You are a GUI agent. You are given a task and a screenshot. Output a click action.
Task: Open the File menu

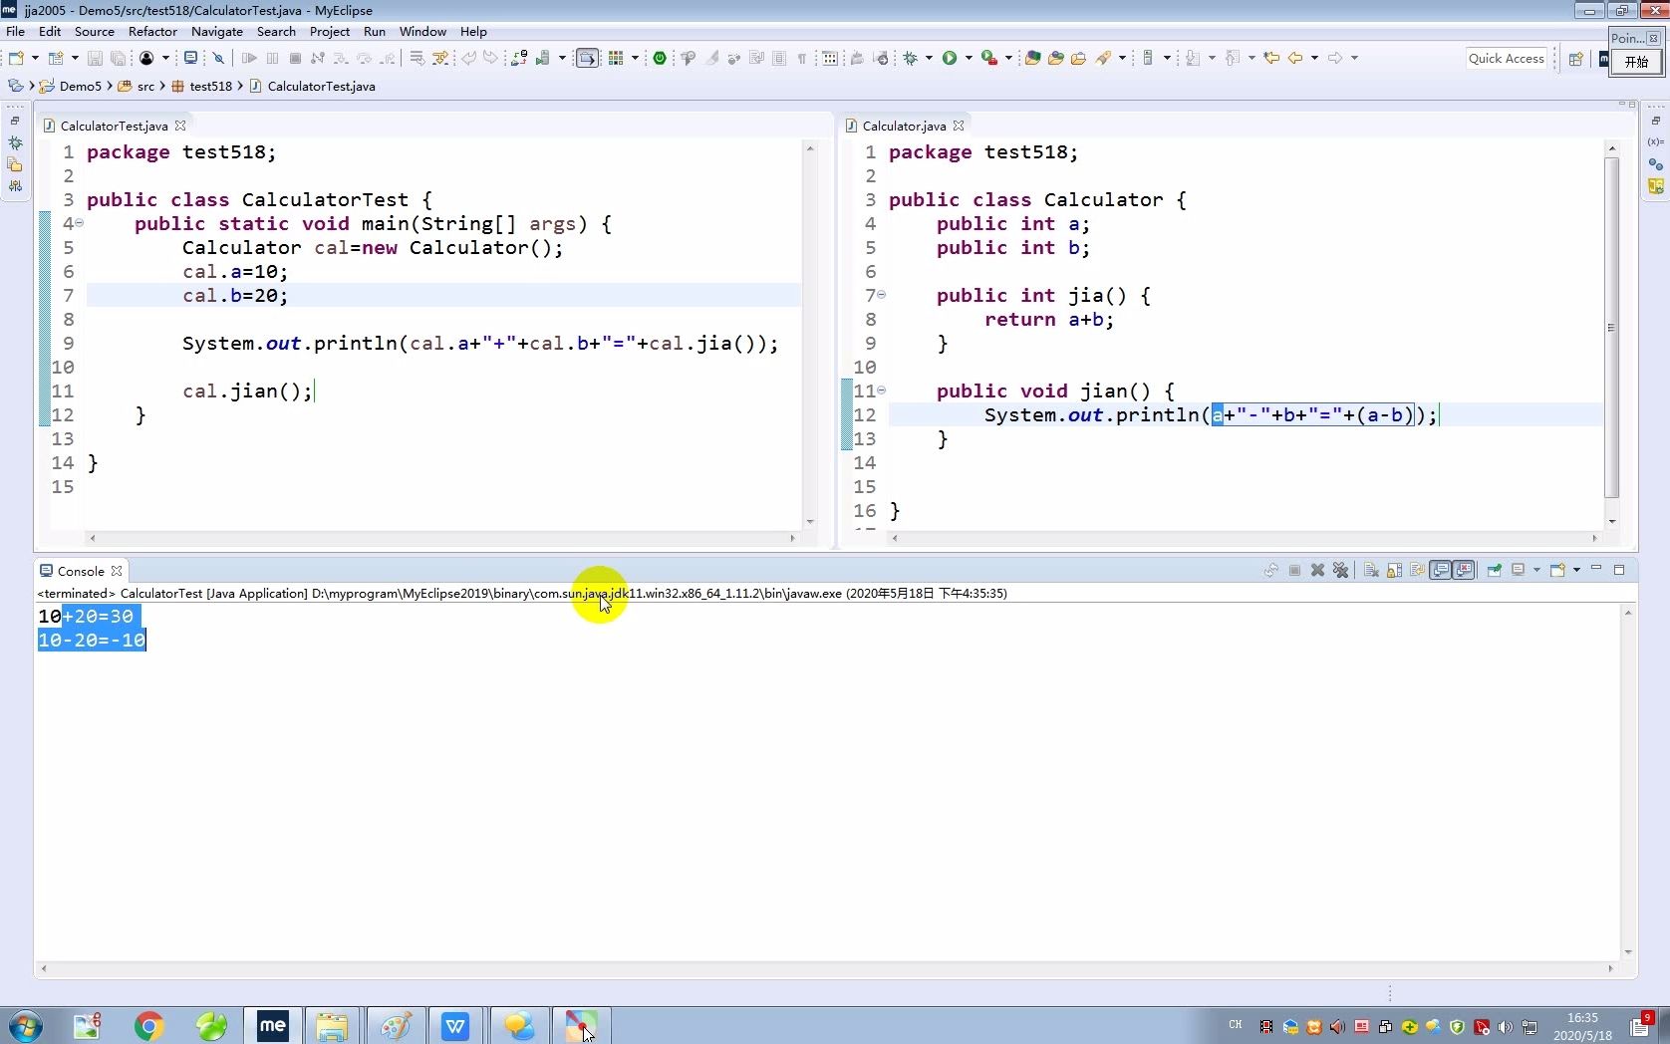pyautogui.click(x=15, y=31)
